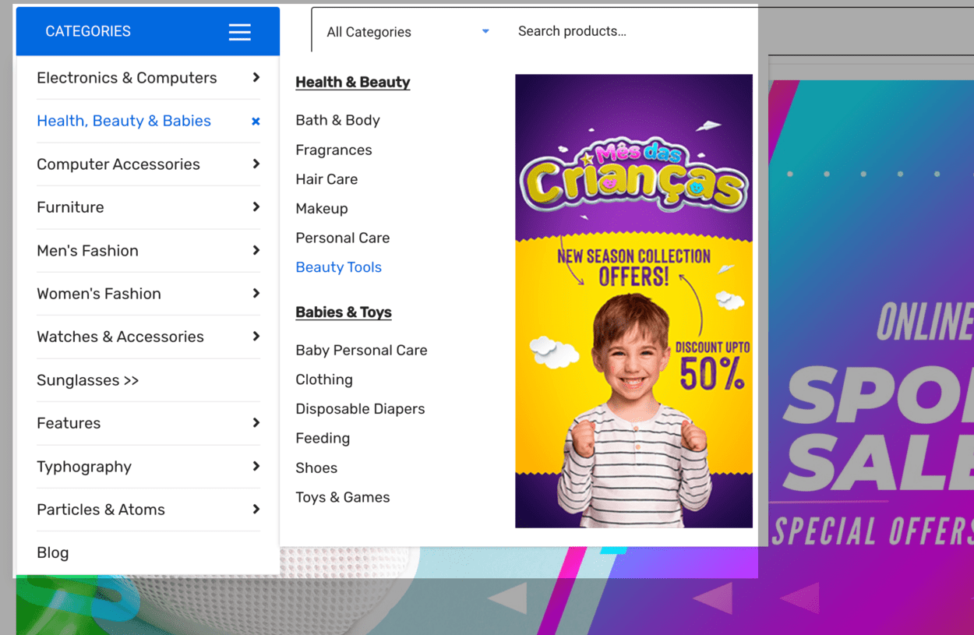Open Disposable Diapers link
Viewport: 974px width, 635px height.
360,409
